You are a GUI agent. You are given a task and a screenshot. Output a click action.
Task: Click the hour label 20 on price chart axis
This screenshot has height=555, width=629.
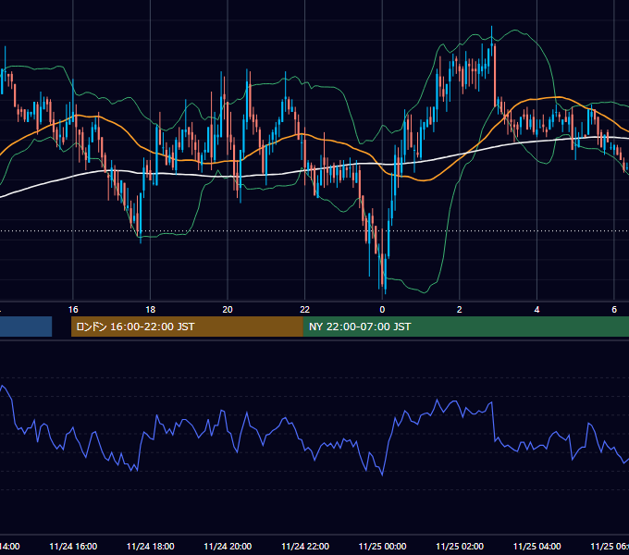228,310
